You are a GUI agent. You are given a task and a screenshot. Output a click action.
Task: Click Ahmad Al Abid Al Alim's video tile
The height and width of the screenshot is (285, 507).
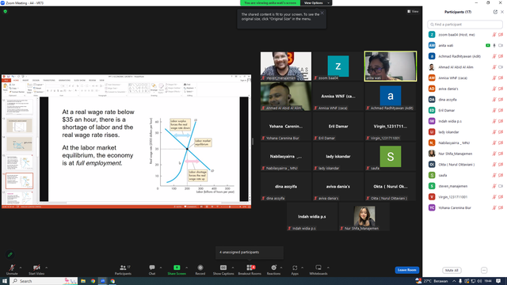pos(286,97)
